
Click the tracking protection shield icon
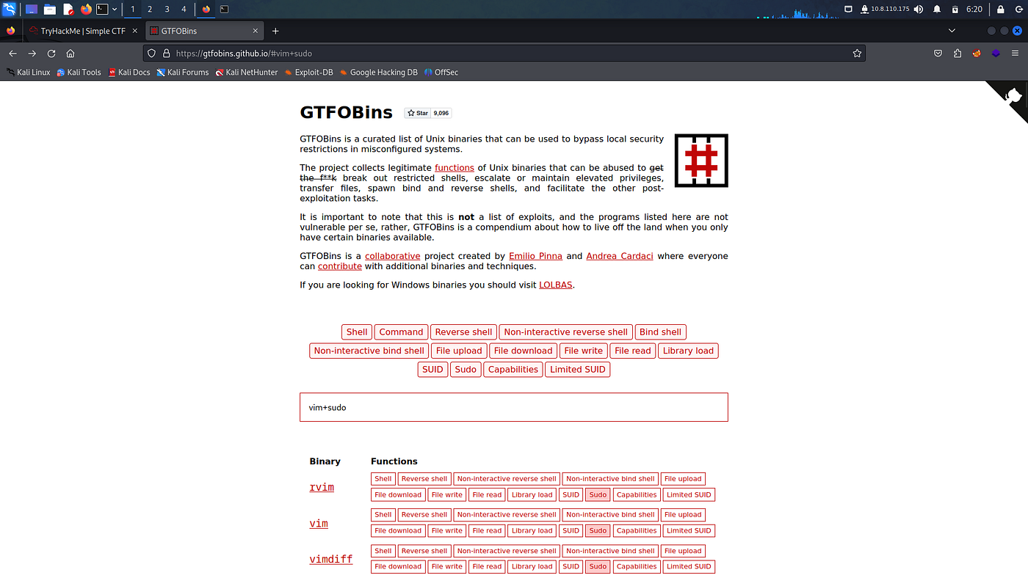pyautogui.click(x=152, y=54)
